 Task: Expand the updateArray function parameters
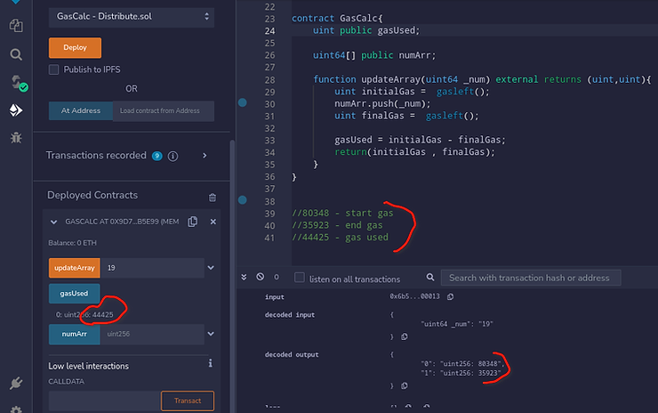[211, 267]
